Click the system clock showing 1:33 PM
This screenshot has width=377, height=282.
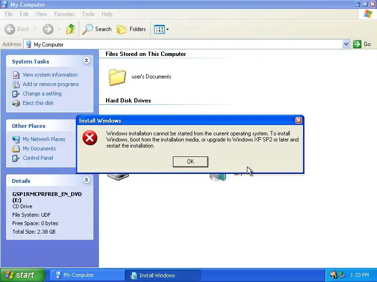tap(360, 275)
